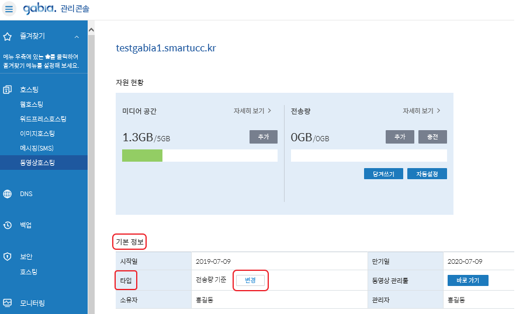Open 자세히 보기 for media space
The height and width of the screenshot is (314, 516).
[252, 111]
